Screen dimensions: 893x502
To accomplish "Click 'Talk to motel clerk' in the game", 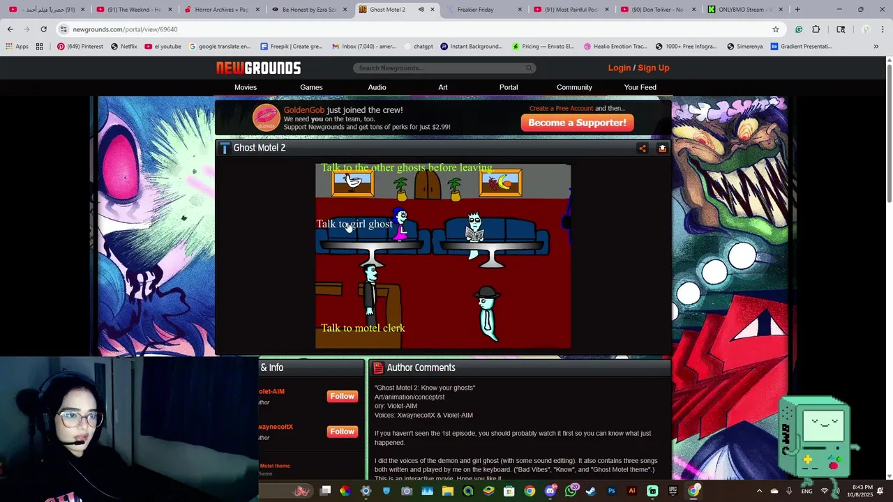I will [x=363, y=328].
